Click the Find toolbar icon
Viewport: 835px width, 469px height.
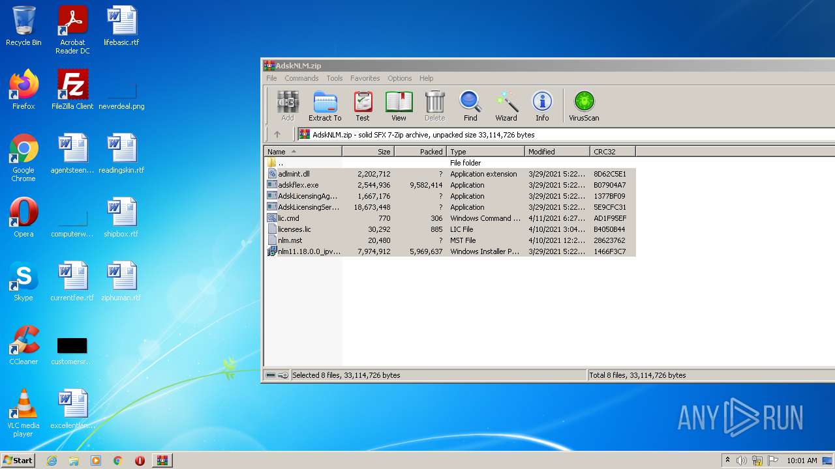(470, 106)
